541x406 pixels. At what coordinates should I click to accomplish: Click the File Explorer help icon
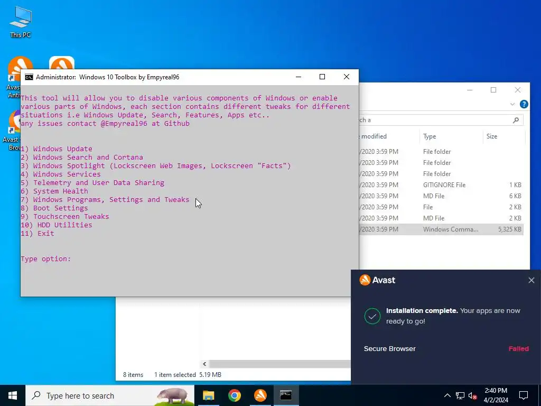click(524, 104)
